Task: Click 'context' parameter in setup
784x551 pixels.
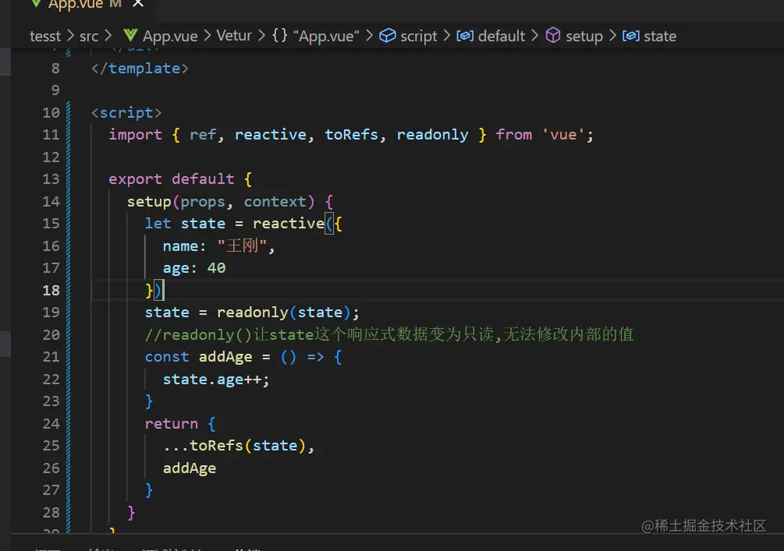Action: [275, 202]
